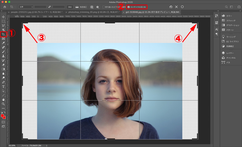
Task: Toggle the delete cropped pixels checkbox
Action: pyautogui.click(x=103, y=7)
